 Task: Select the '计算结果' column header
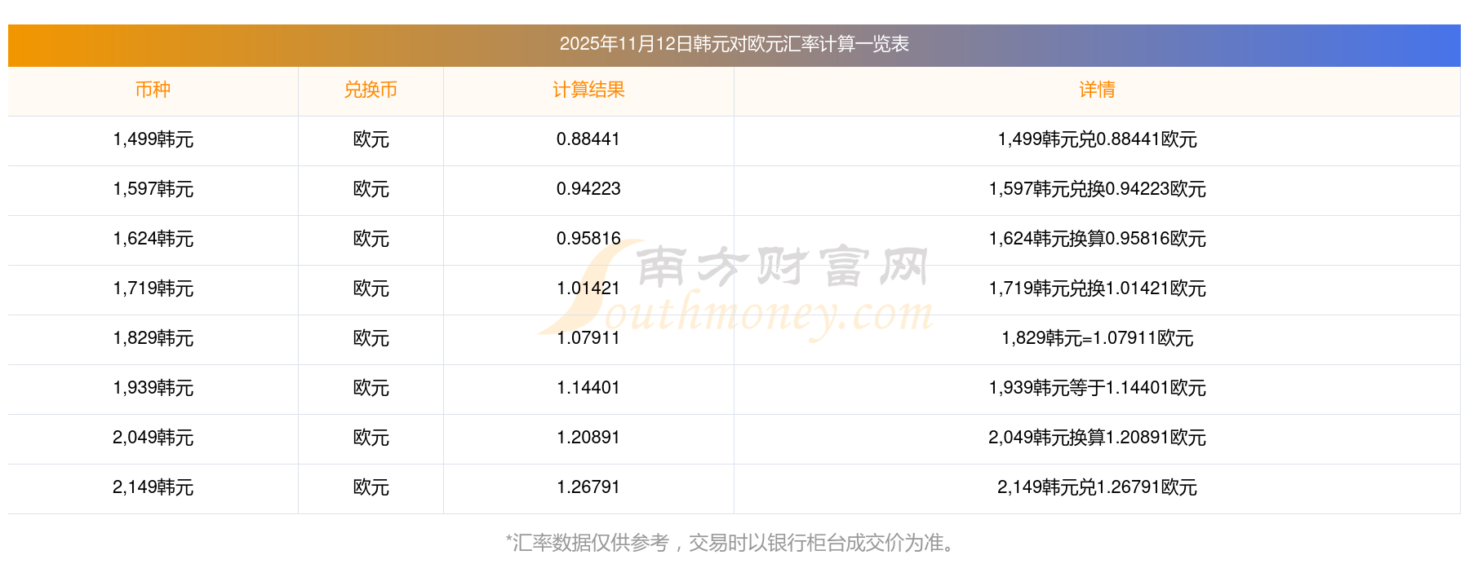pyautogui.click(x=588, y=90)
